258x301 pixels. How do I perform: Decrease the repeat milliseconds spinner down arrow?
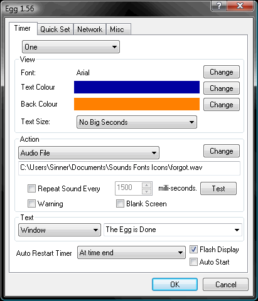point(146,191)
